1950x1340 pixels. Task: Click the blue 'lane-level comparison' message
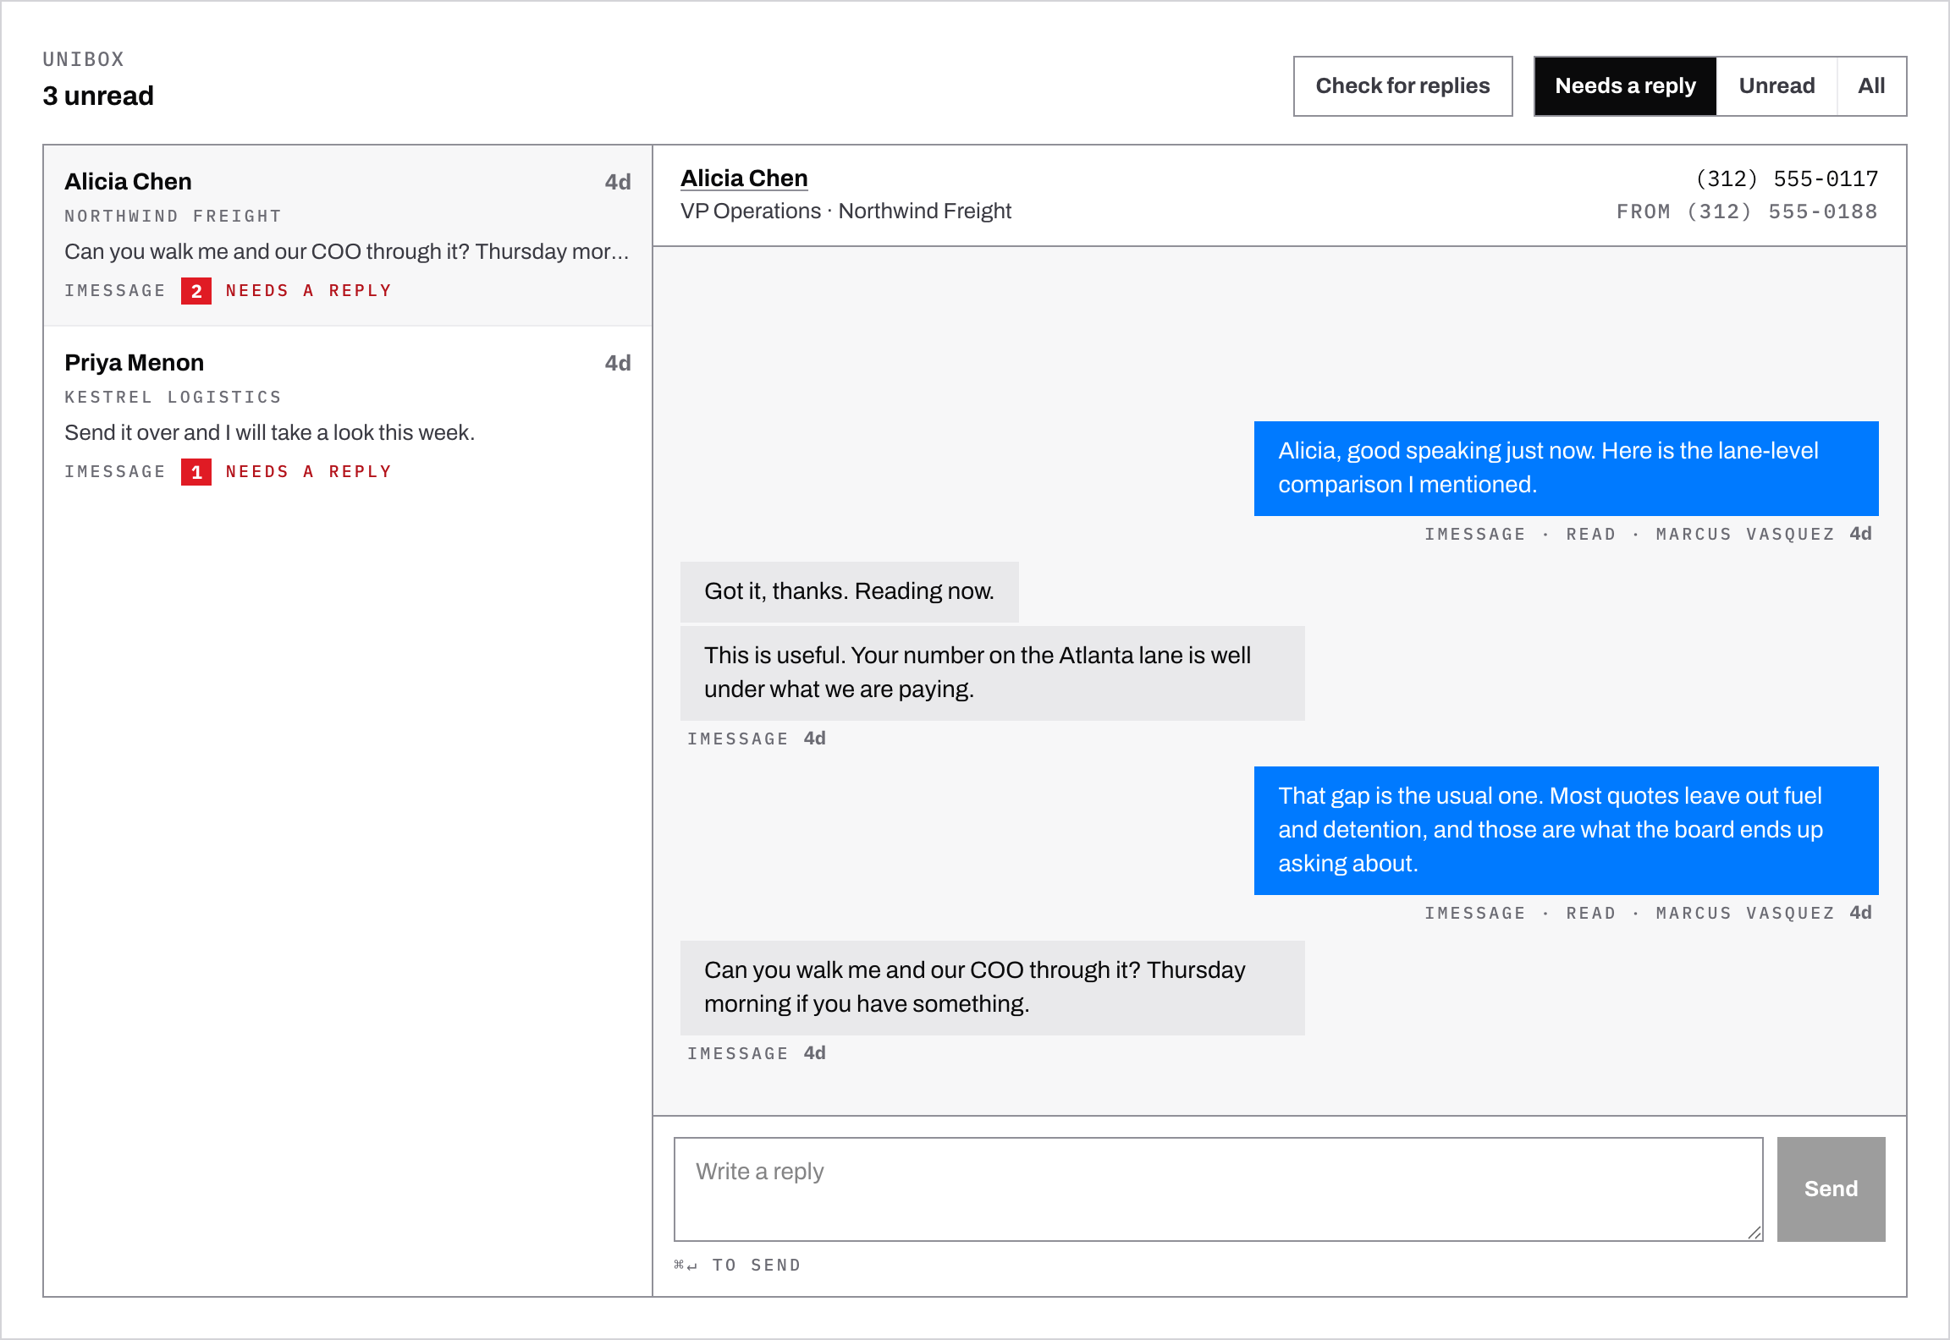pos(1566,468)
